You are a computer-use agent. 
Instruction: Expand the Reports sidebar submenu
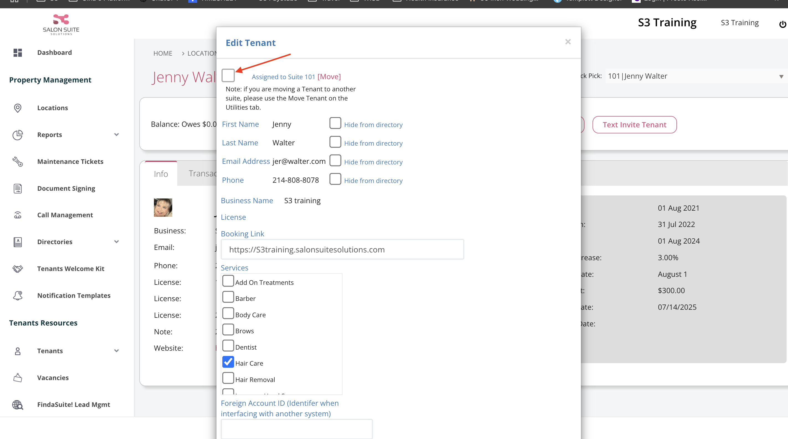pyautogui.click(x=117, y=135)
